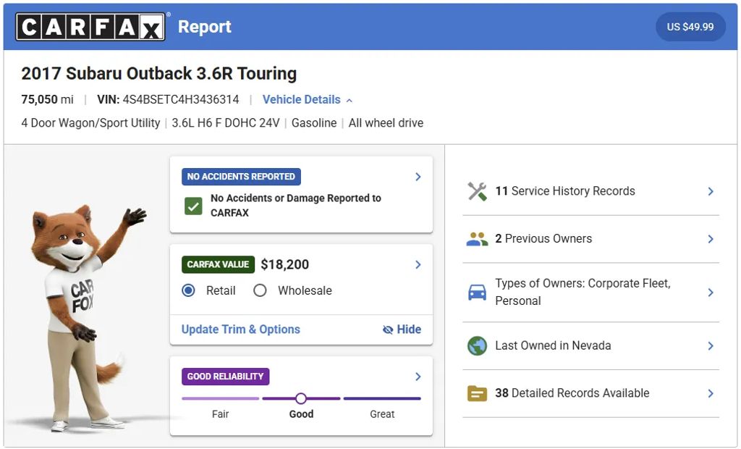The width and height of the screenshot is (741, 449).
Task: Click the reliability slider handle at Good
Action: coord(301,398)
